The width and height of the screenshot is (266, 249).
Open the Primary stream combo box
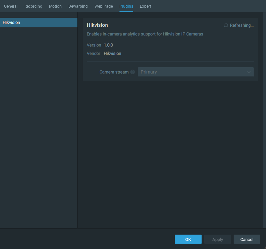tap(195, 72)
